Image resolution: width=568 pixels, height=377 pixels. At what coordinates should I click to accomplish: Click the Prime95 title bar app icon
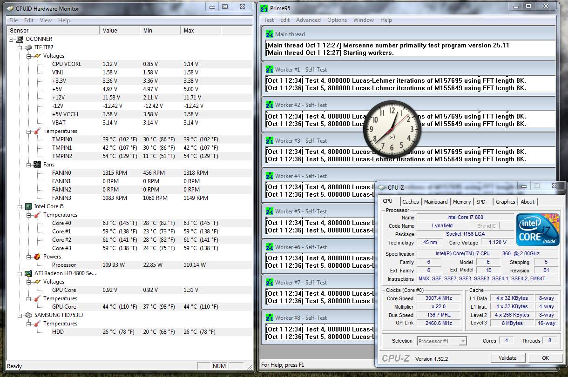coord(264,8)
